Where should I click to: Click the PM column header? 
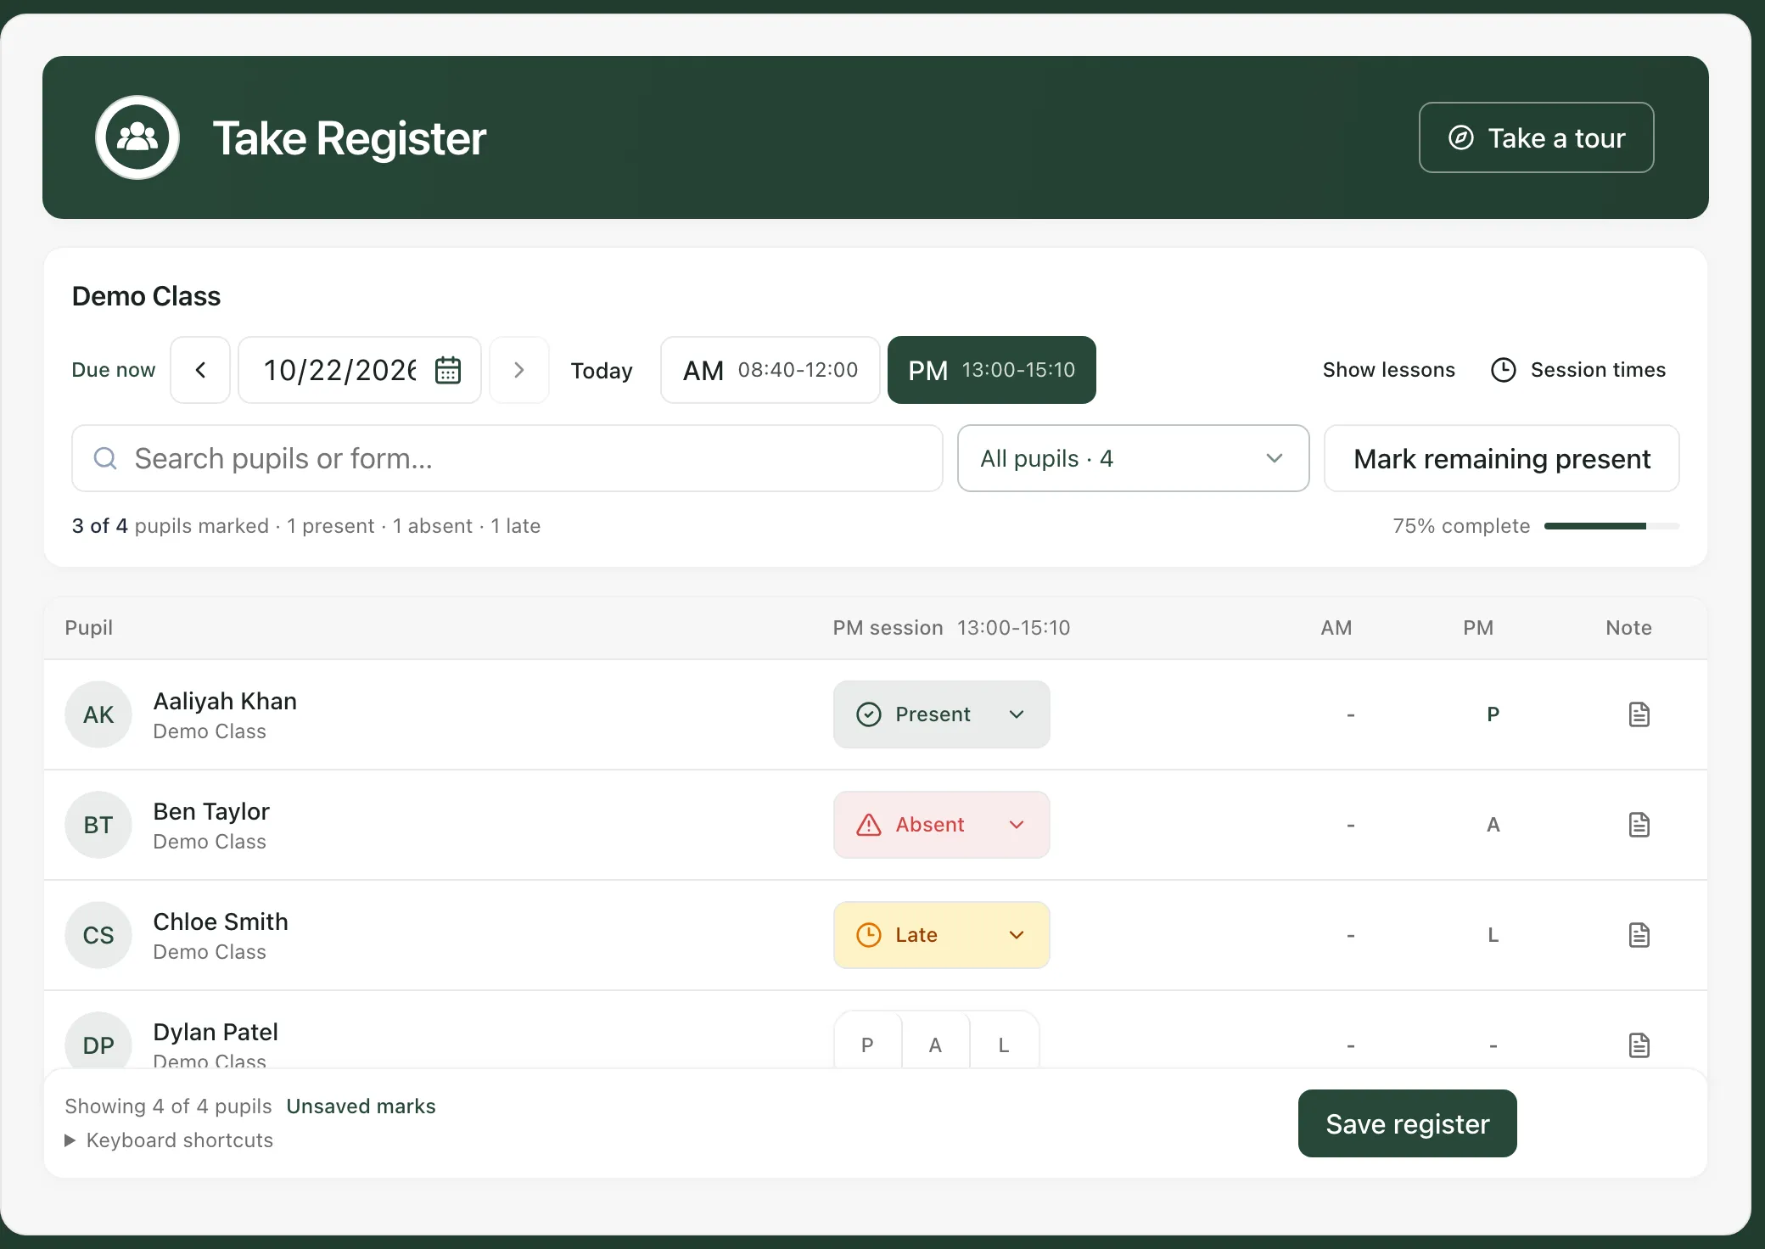click(x=1478, y=628)
